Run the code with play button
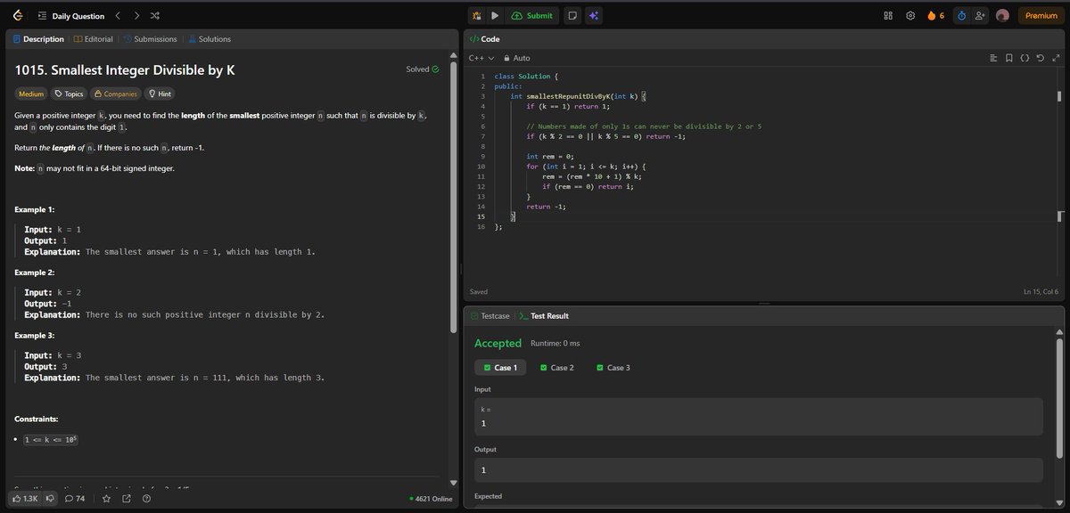Image resolution: width=1070 pixels, height=513 pixels. tap(494, 16)
